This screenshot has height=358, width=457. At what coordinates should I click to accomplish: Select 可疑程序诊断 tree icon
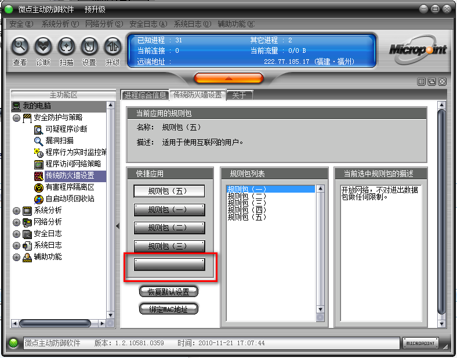(x=38, y=129)
